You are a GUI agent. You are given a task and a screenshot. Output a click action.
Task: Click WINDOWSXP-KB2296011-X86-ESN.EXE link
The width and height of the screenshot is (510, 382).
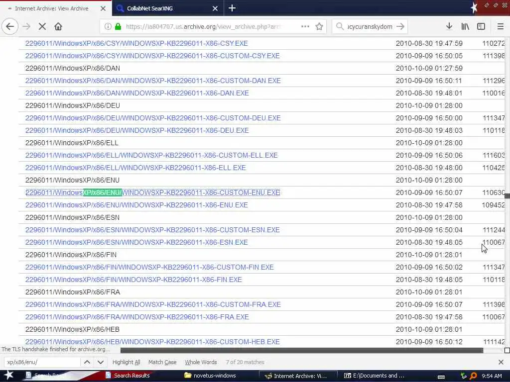pos(136,242)
